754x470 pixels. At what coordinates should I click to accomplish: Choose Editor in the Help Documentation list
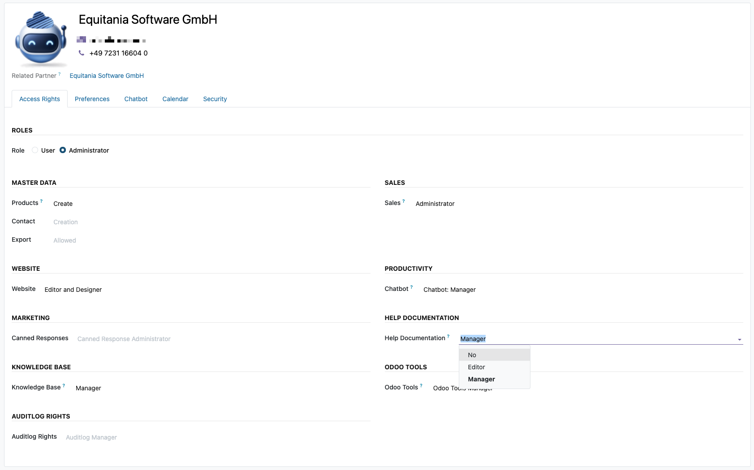495,367
